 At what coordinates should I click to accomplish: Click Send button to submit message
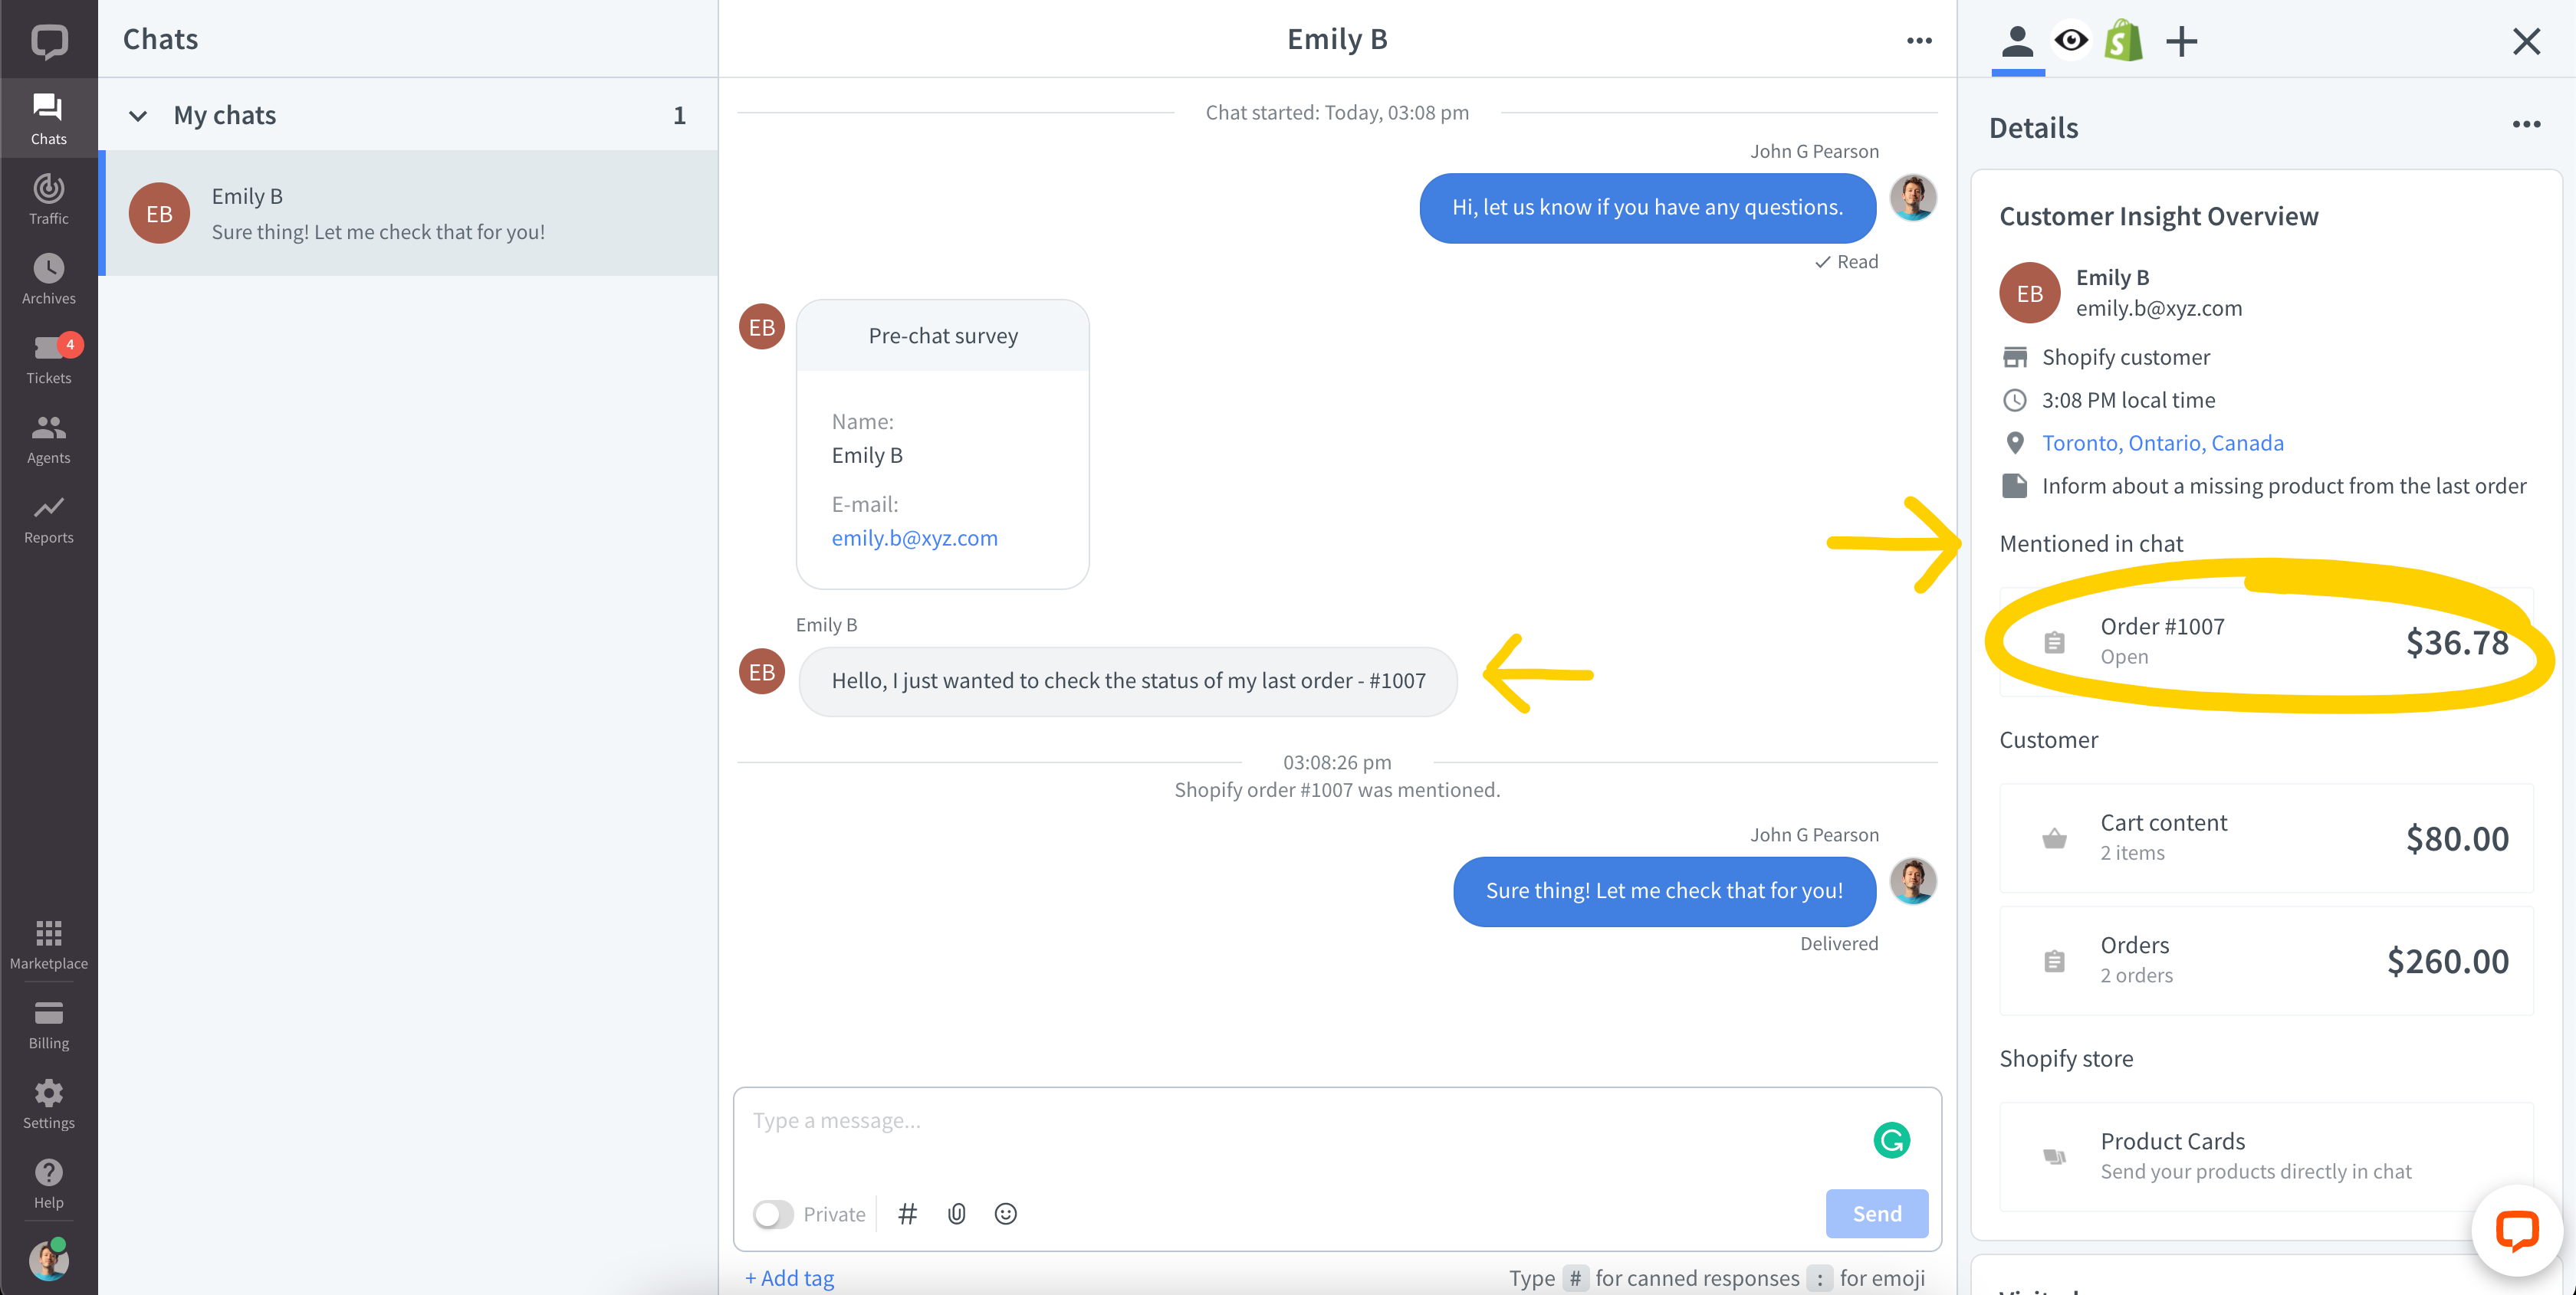(1877, 1211)
